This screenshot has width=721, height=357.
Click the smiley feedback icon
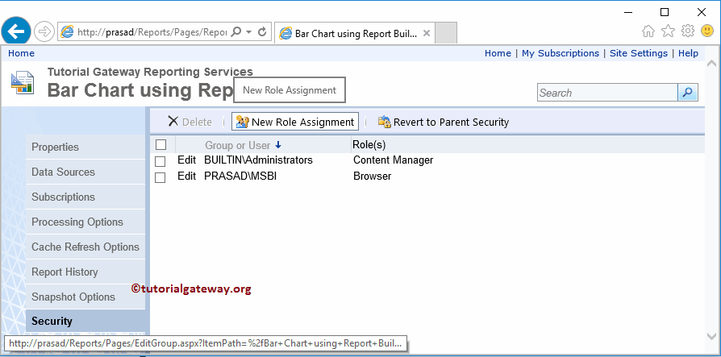(707, 31)
